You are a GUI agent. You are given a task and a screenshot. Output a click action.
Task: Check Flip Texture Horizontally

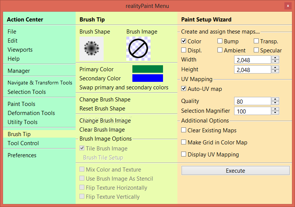pos(82,187)
